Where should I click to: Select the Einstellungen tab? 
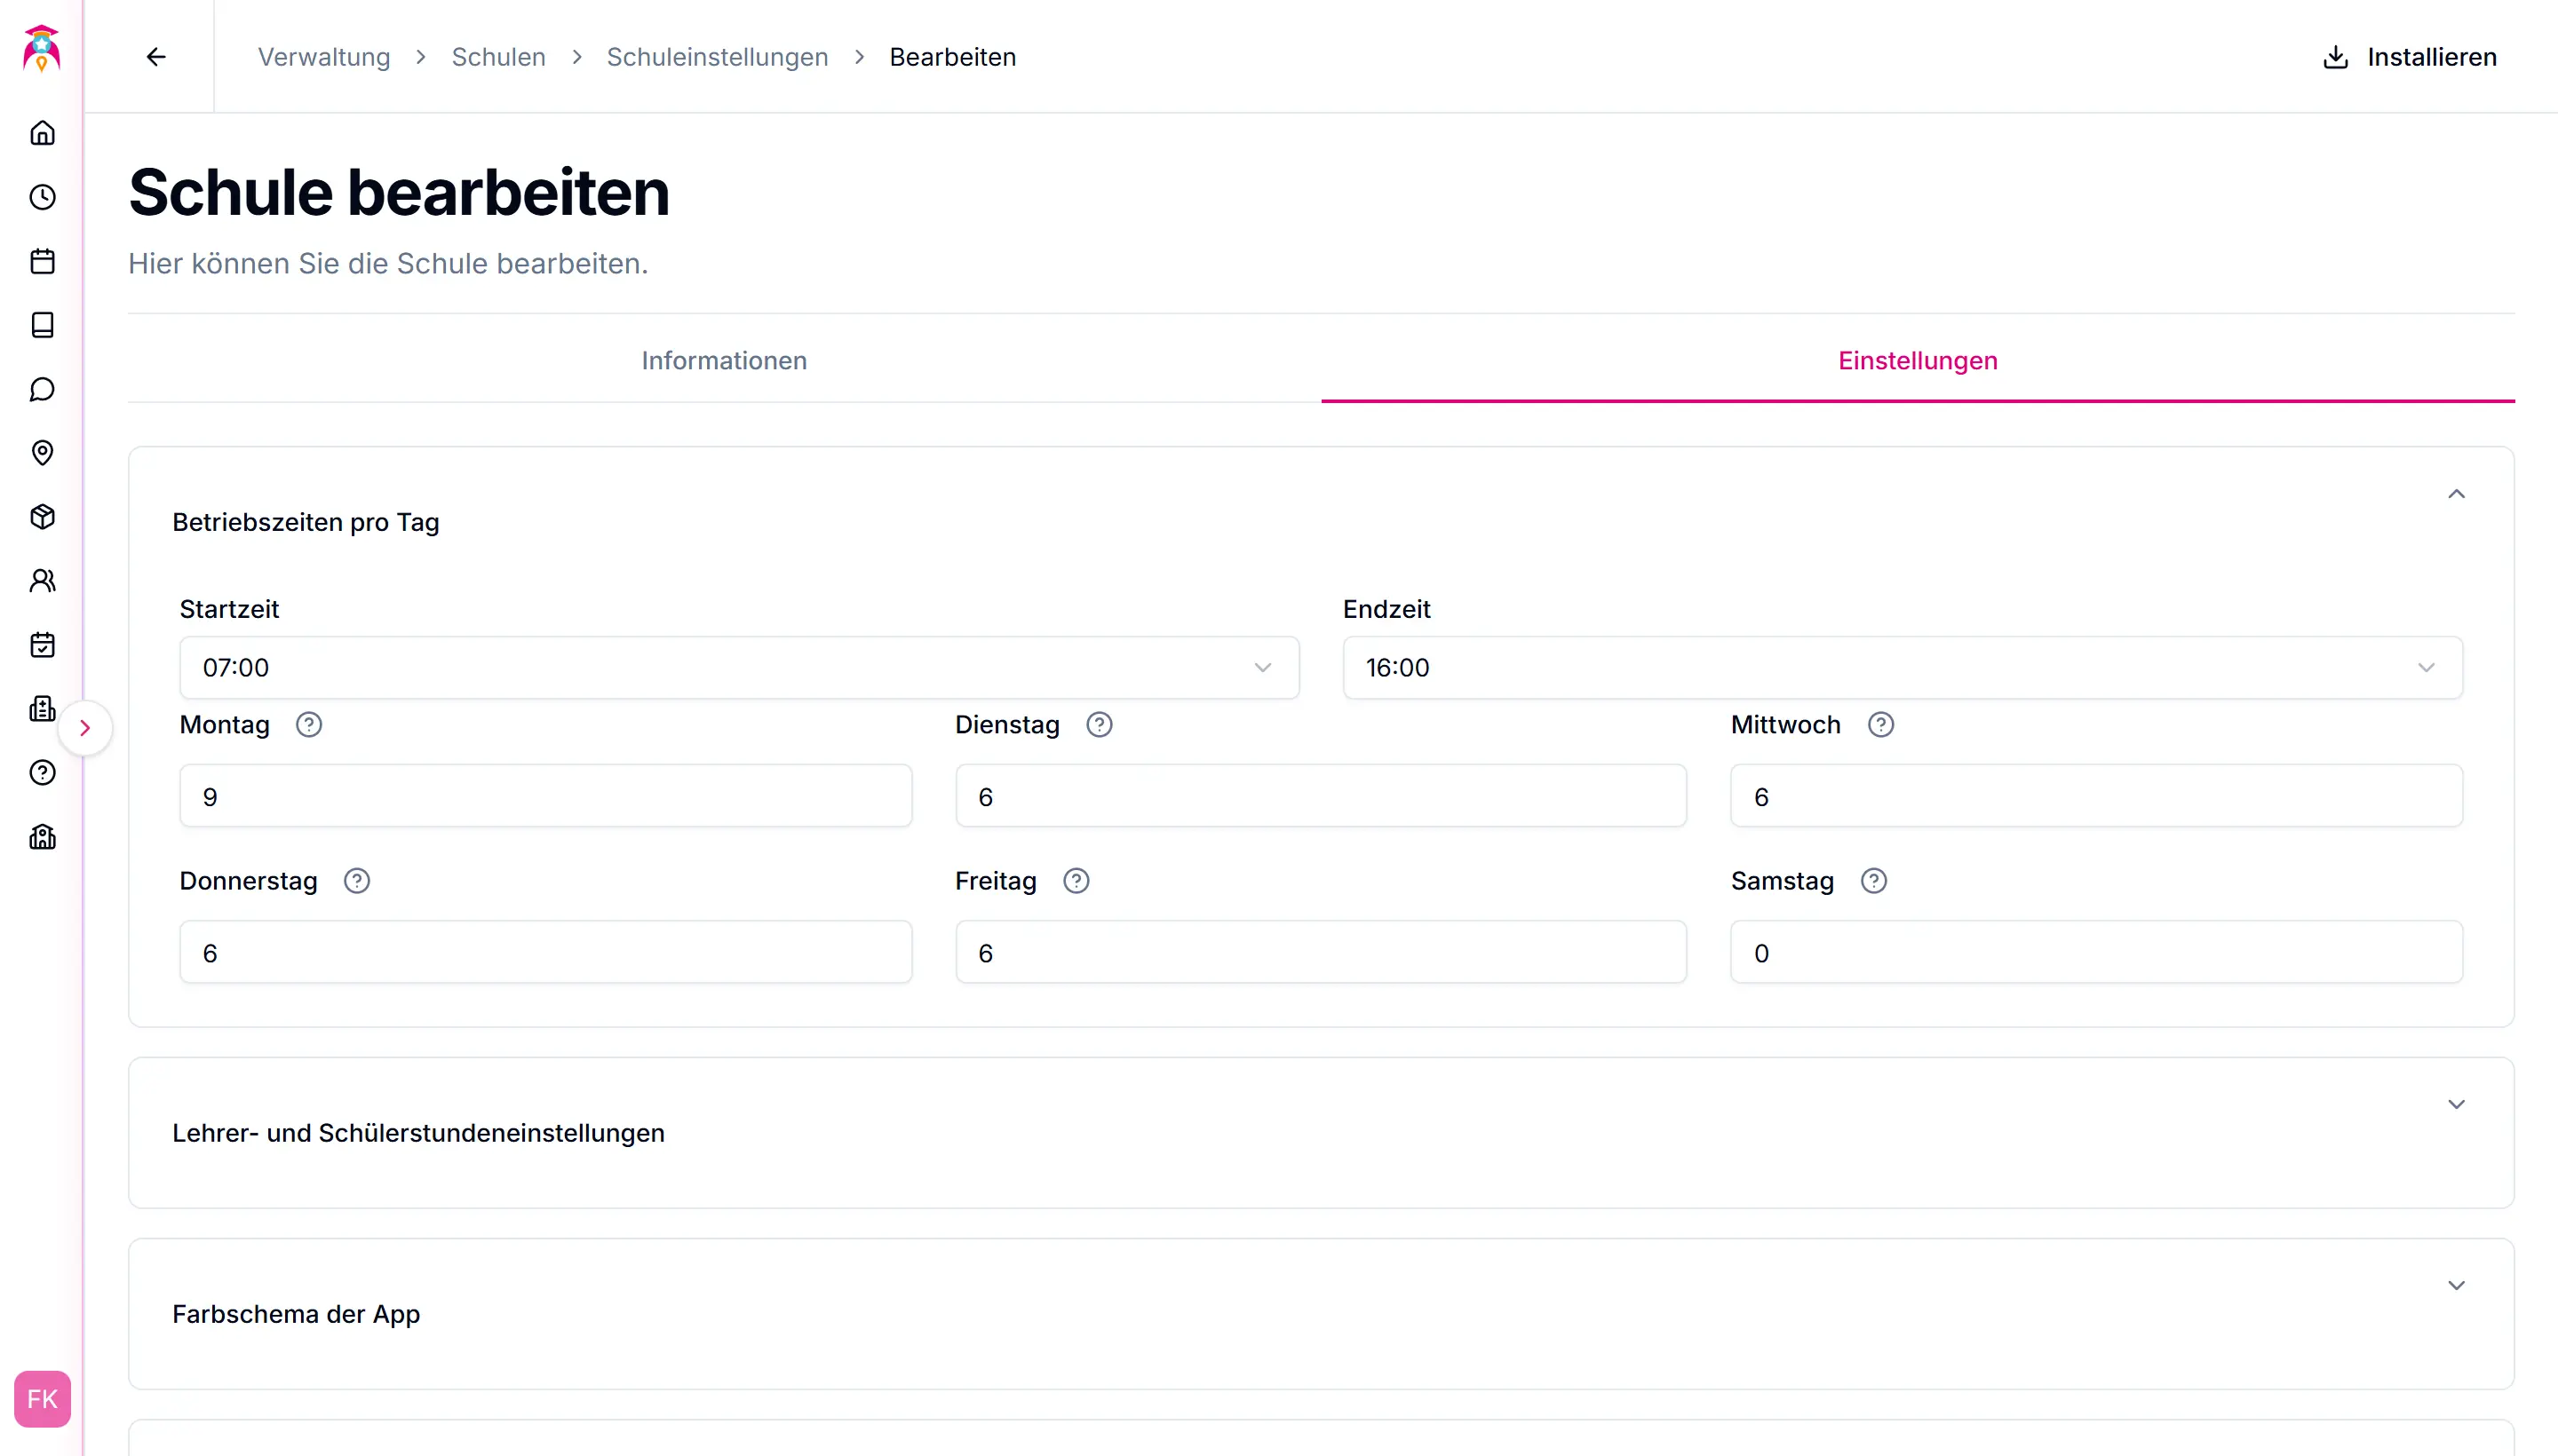click(1917, 360)
